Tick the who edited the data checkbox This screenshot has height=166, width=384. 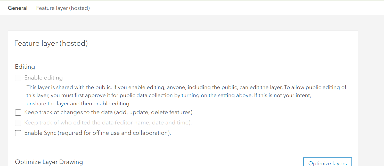[x=18, y=123]
